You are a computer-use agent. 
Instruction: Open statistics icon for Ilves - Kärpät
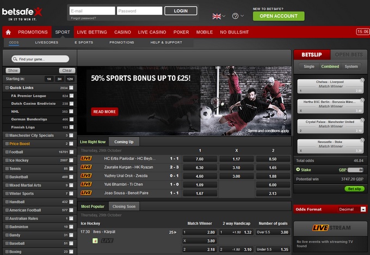click(95, 241)
